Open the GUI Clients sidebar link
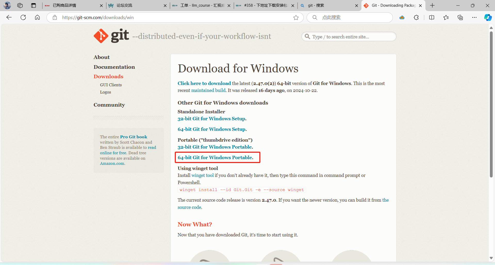Image resolution: width=495 pixels, height=265 pixels. click(111, 85)
